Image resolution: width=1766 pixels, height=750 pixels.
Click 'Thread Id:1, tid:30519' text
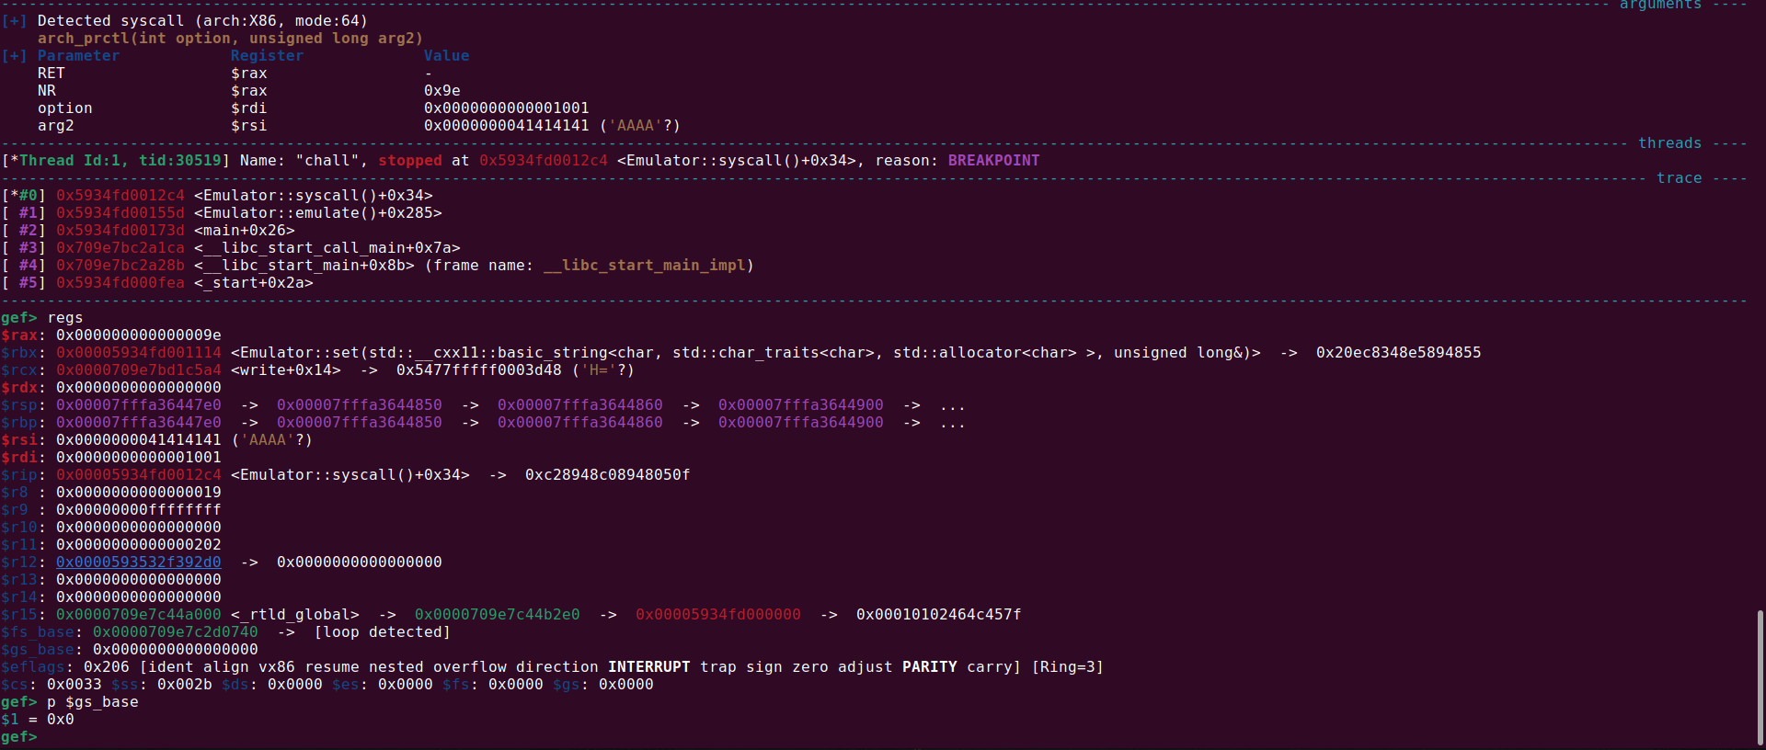pos(120,160)
